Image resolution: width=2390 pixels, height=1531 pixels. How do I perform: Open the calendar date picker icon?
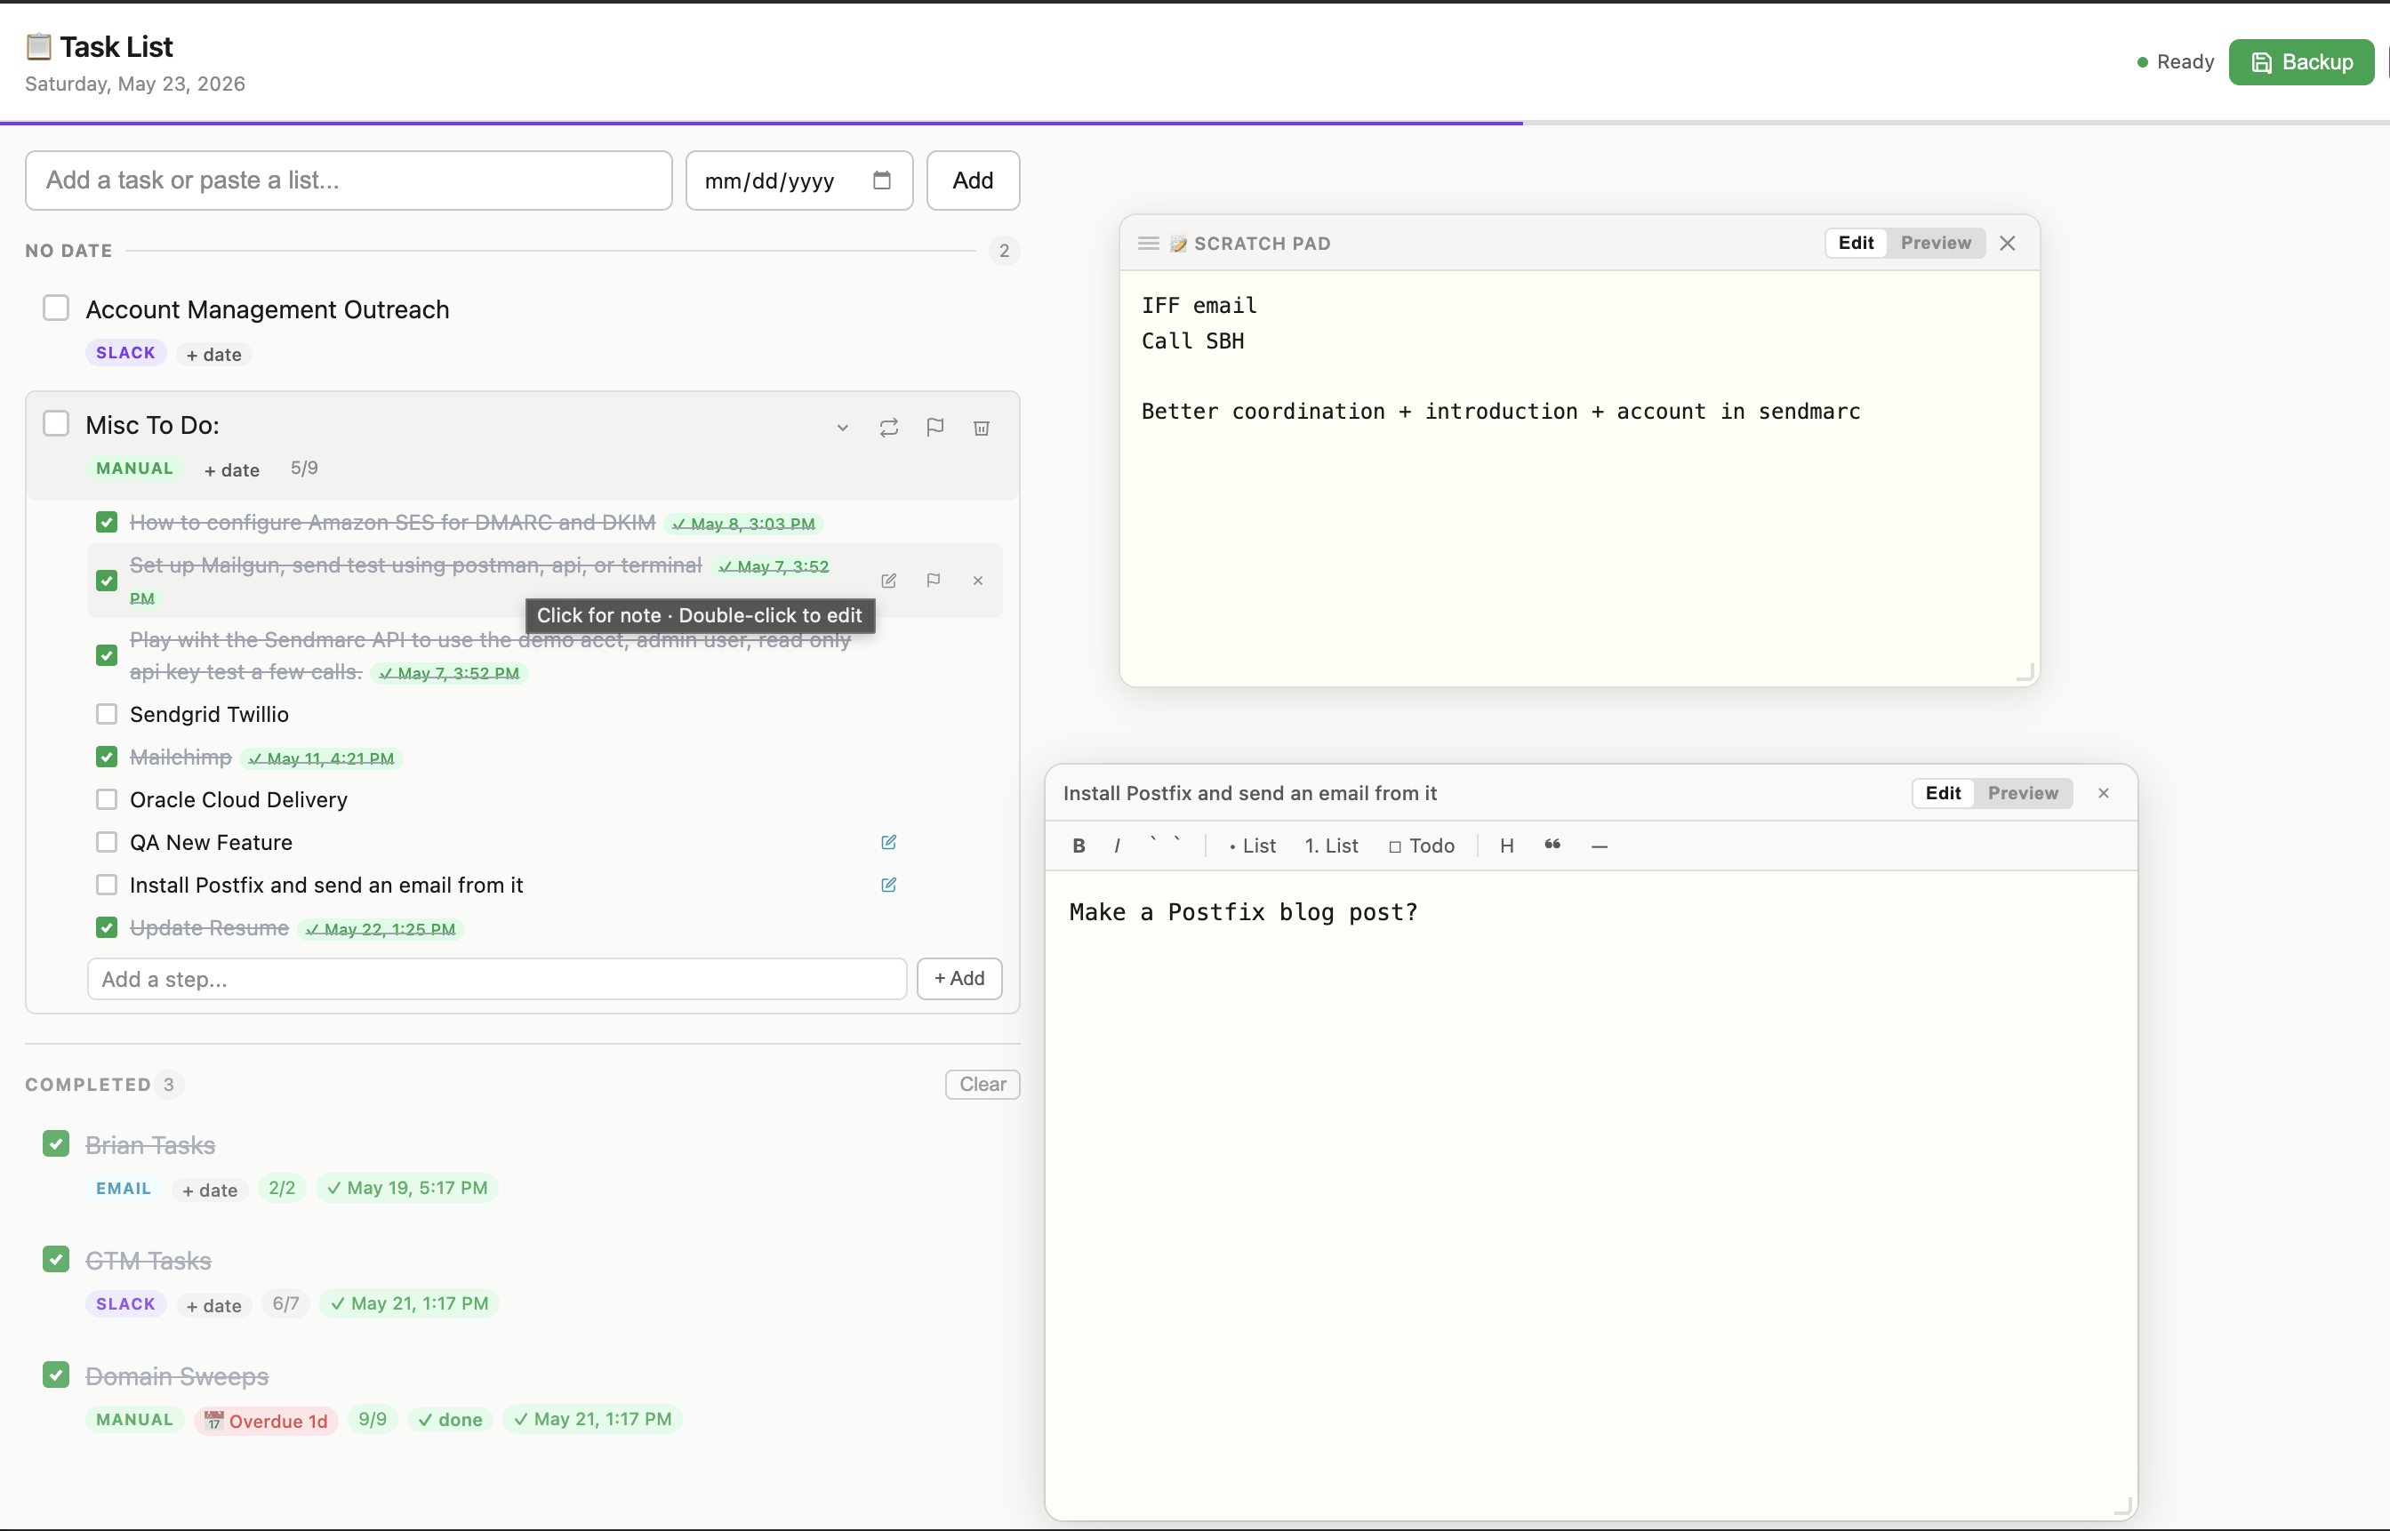tap(882, 180)
